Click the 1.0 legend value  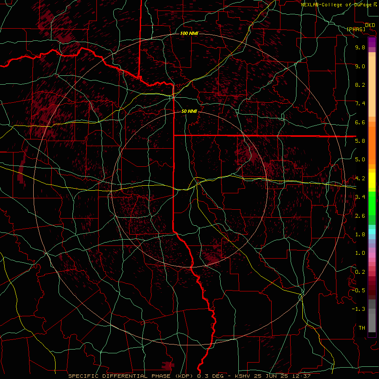(360, 253)
